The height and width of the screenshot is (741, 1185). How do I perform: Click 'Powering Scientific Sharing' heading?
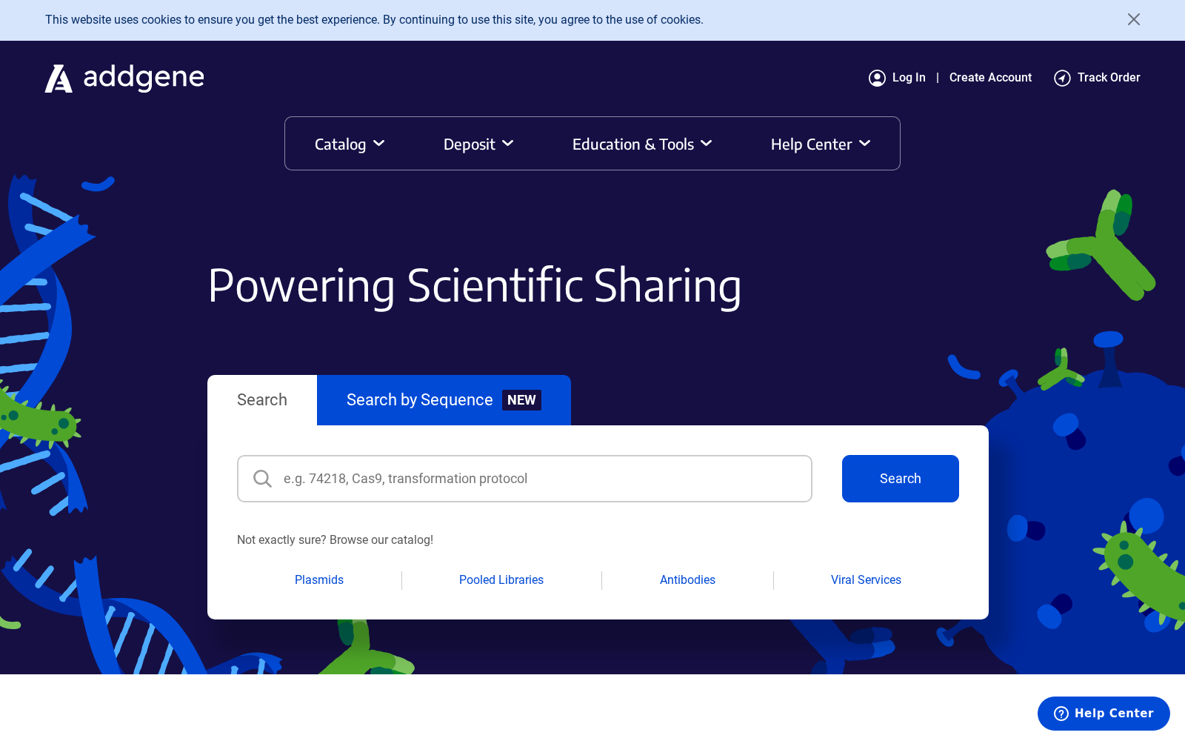click(x=475, y=286)
